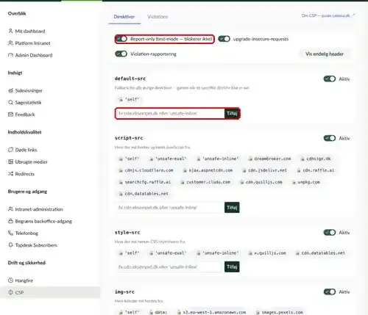Disable the script-src Aktiv toggle
This screenshot has width=368, height=315.
pos(330,138)
